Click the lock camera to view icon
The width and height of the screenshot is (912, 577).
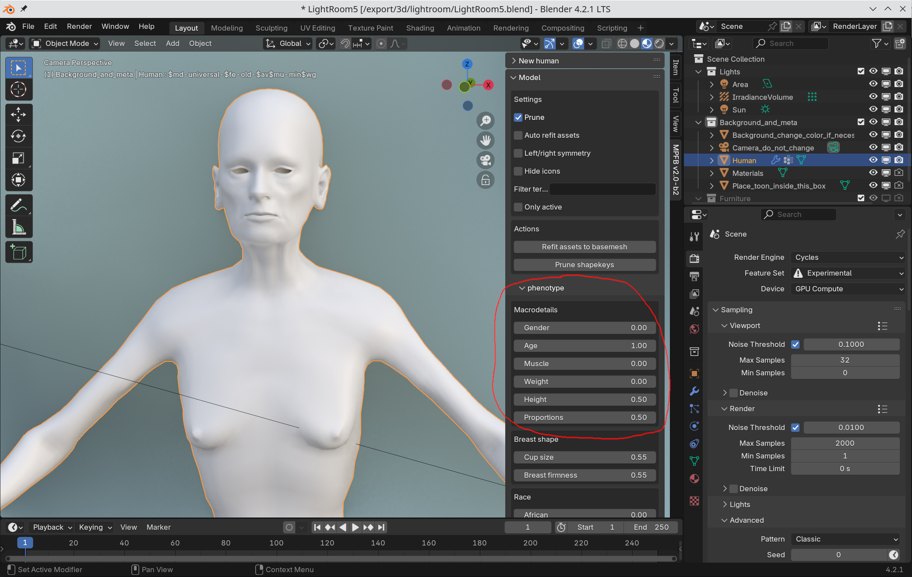coord(486,180)
